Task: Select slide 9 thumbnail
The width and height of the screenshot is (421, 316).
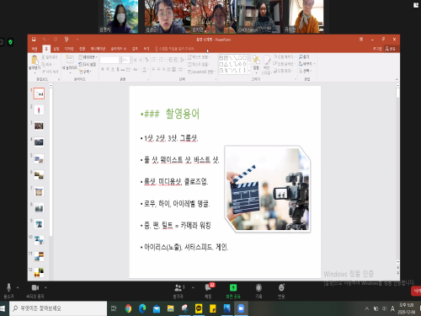Action: tap(39, 224)
